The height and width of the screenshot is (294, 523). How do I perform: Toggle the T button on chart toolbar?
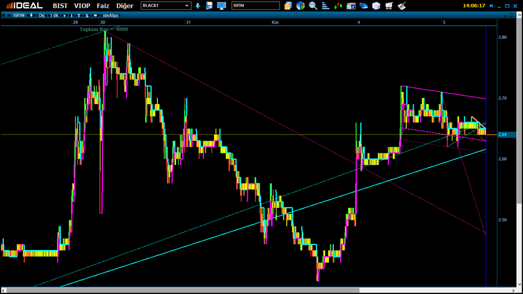[x=79, y=15]
